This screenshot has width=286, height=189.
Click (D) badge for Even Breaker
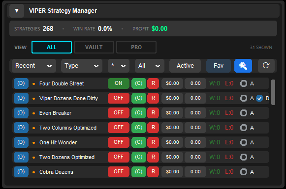point(21,113)
